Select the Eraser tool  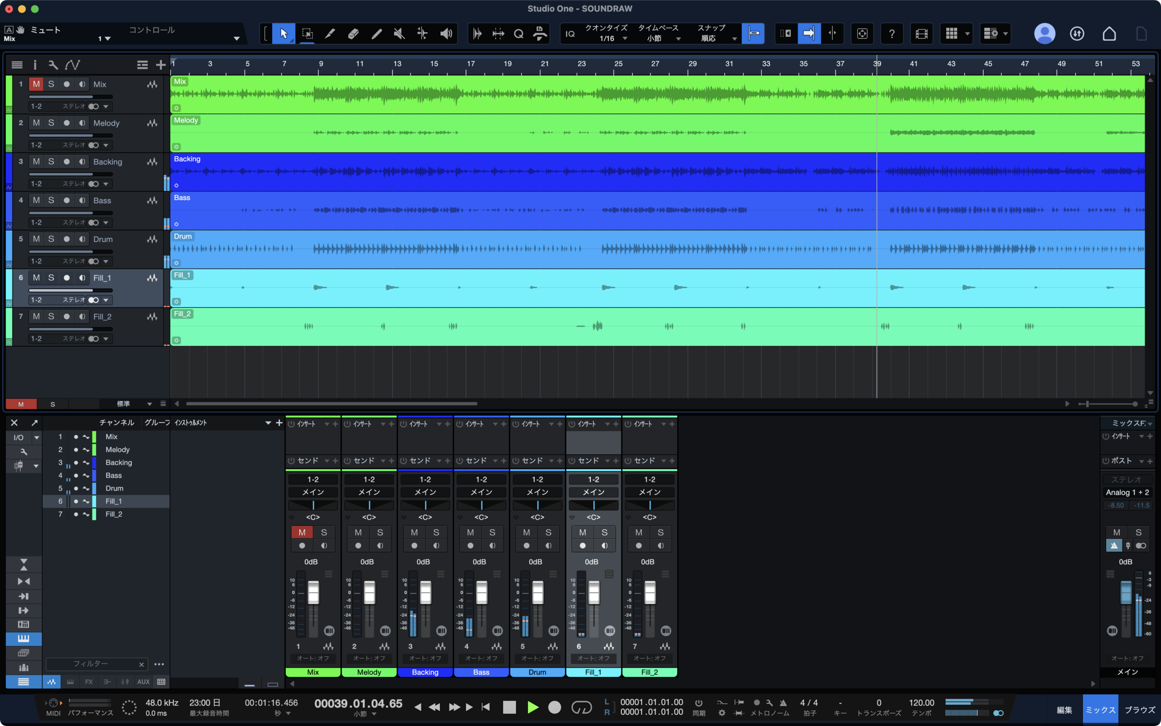coord(353,34)
